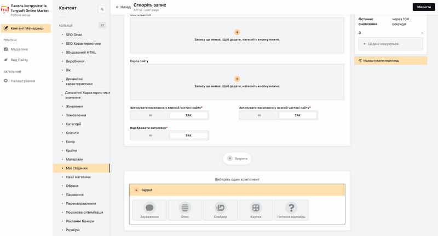Choose the Опис component icon
This screenshot has height=236, width=438.
click(185, 210)
